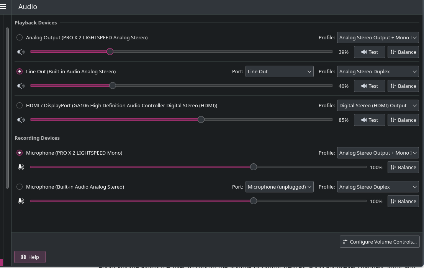The image size is (424, 268).
Task: Open the Line Out profile Analog Stereo Duplex dropdown
Action: [x=378, y=71]
